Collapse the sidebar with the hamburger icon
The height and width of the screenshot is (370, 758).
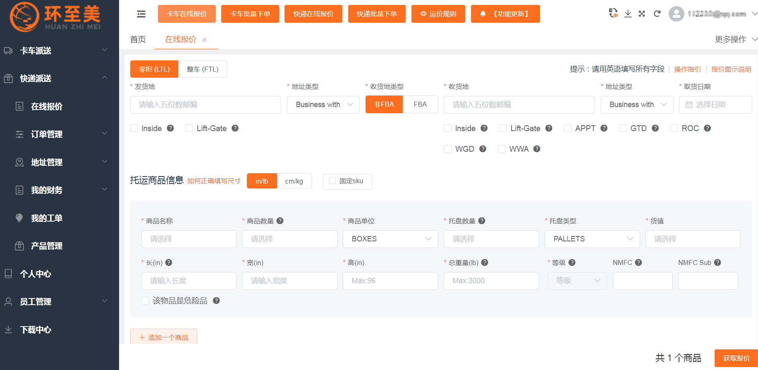point(141,14)
